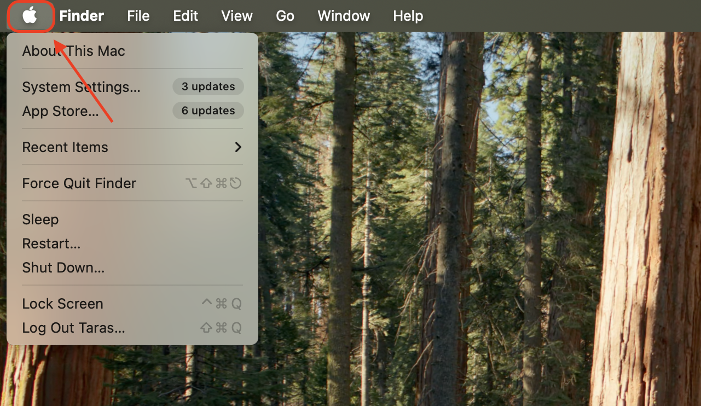Put the Mac to Sleep

40,219
